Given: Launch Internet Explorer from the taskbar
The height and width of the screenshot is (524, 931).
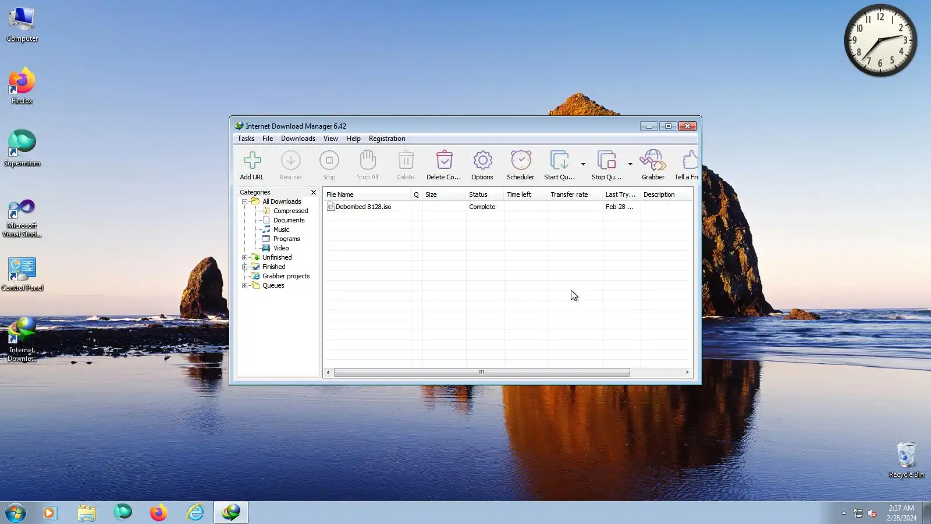Looking at the screenshot, I should click(195, 512).
